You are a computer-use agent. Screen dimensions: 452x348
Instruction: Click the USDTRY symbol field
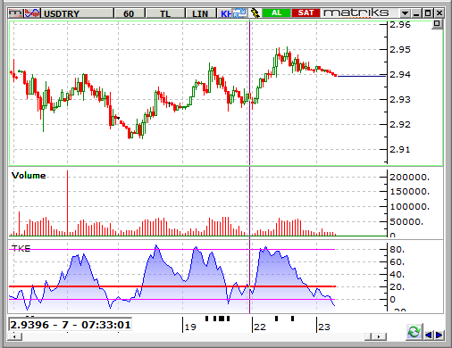pyautogui.click(x=77, y=13)
